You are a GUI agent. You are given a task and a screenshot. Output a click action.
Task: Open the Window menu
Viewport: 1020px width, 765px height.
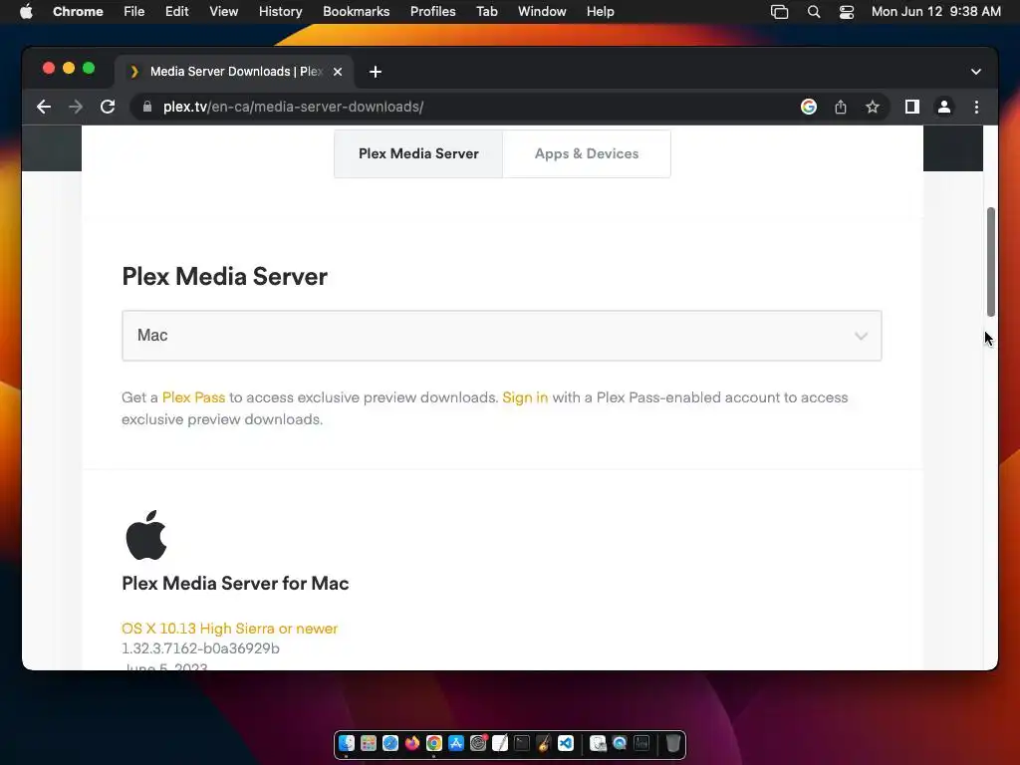pyautogui.click(x=542, y=12)
